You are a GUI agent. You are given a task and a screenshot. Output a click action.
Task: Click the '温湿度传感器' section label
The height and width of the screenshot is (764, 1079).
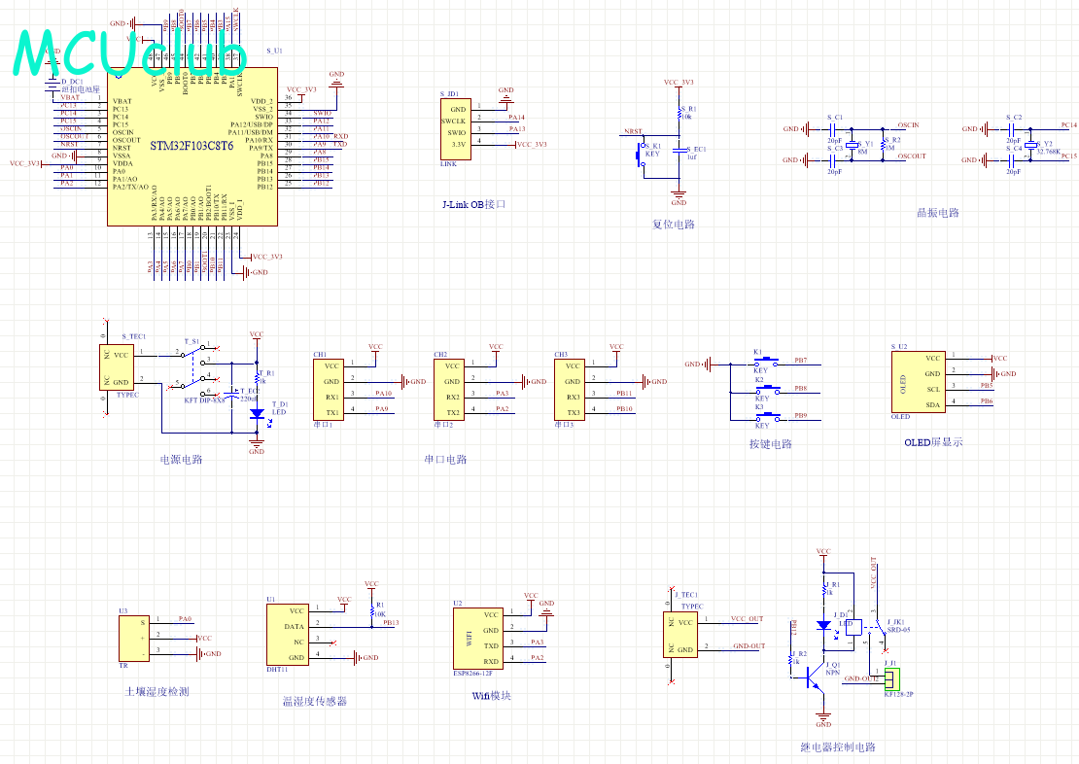click(315, 702)
